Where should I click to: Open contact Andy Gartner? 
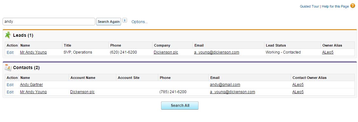(31, 84)
